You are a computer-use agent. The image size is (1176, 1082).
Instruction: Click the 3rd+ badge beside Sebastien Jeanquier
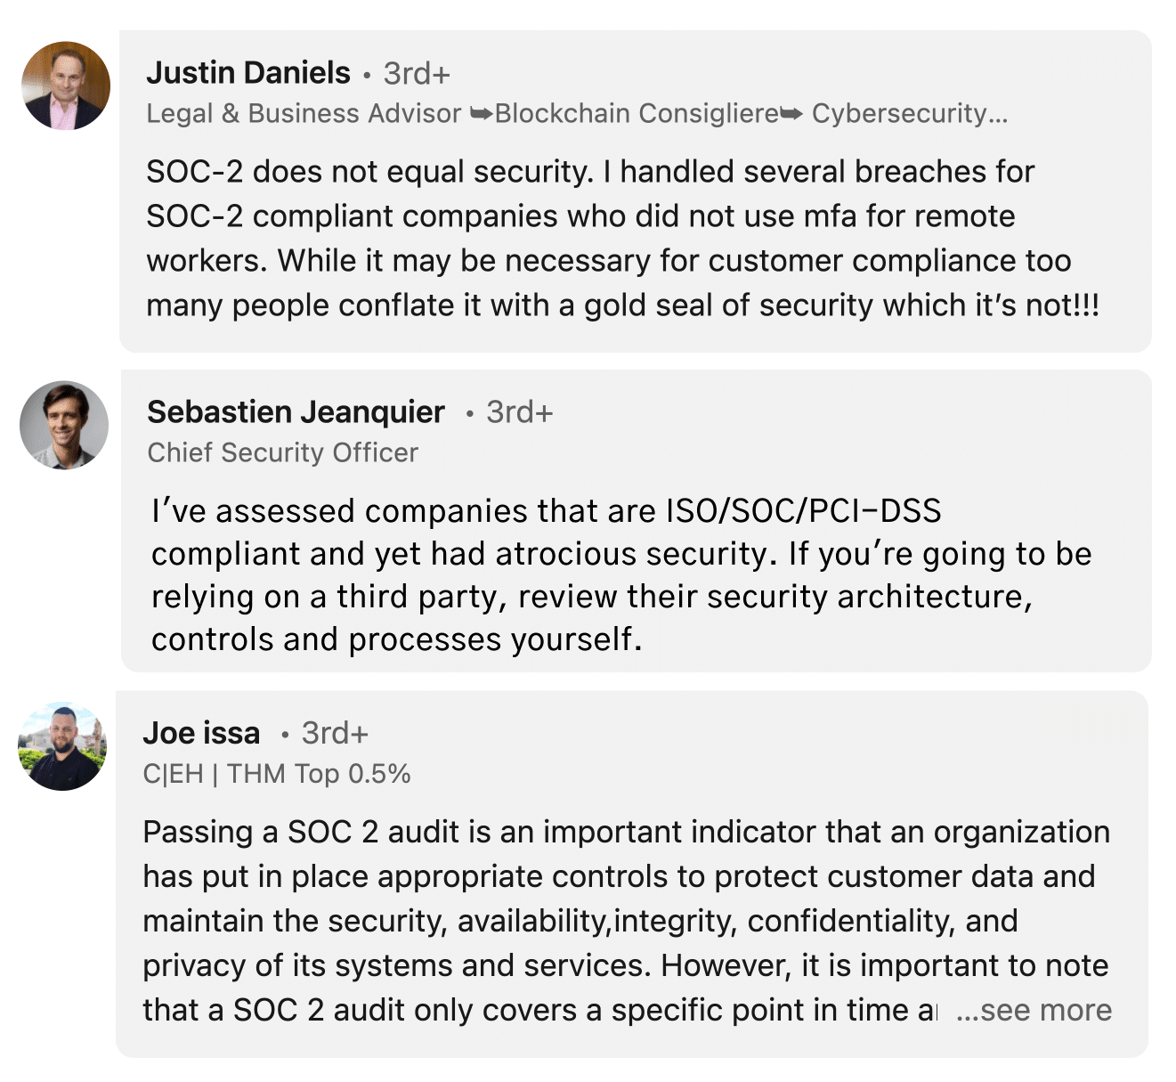pos(520,412)
